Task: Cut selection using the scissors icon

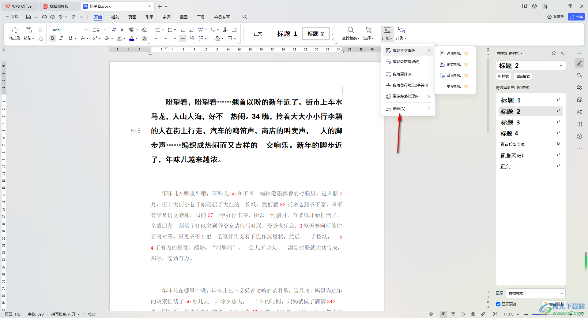Action: [40, 30]
